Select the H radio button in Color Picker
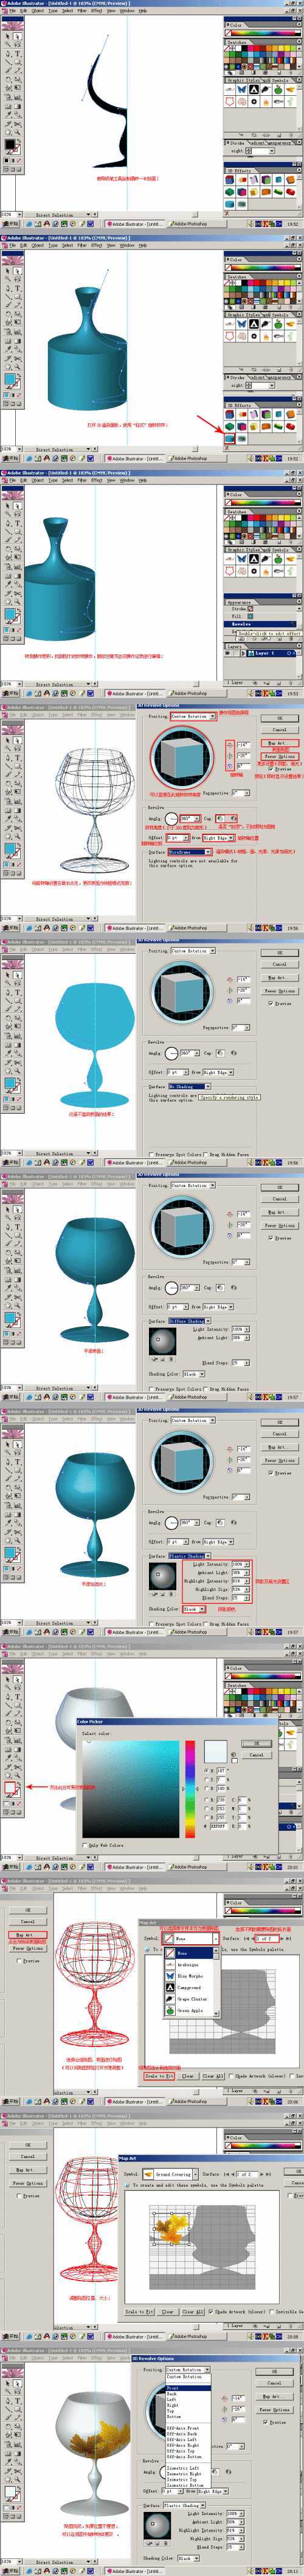 coord(206,1770)
